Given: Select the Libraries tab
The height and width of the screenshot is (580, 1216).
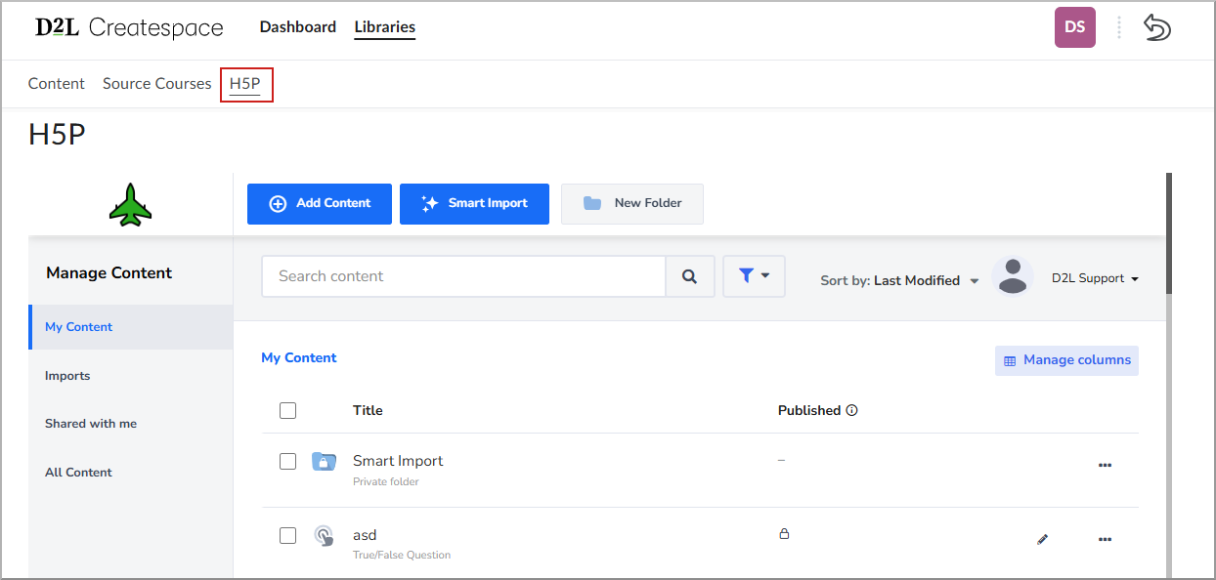Looking at the screenshot, I should click(x=385, y=27).
